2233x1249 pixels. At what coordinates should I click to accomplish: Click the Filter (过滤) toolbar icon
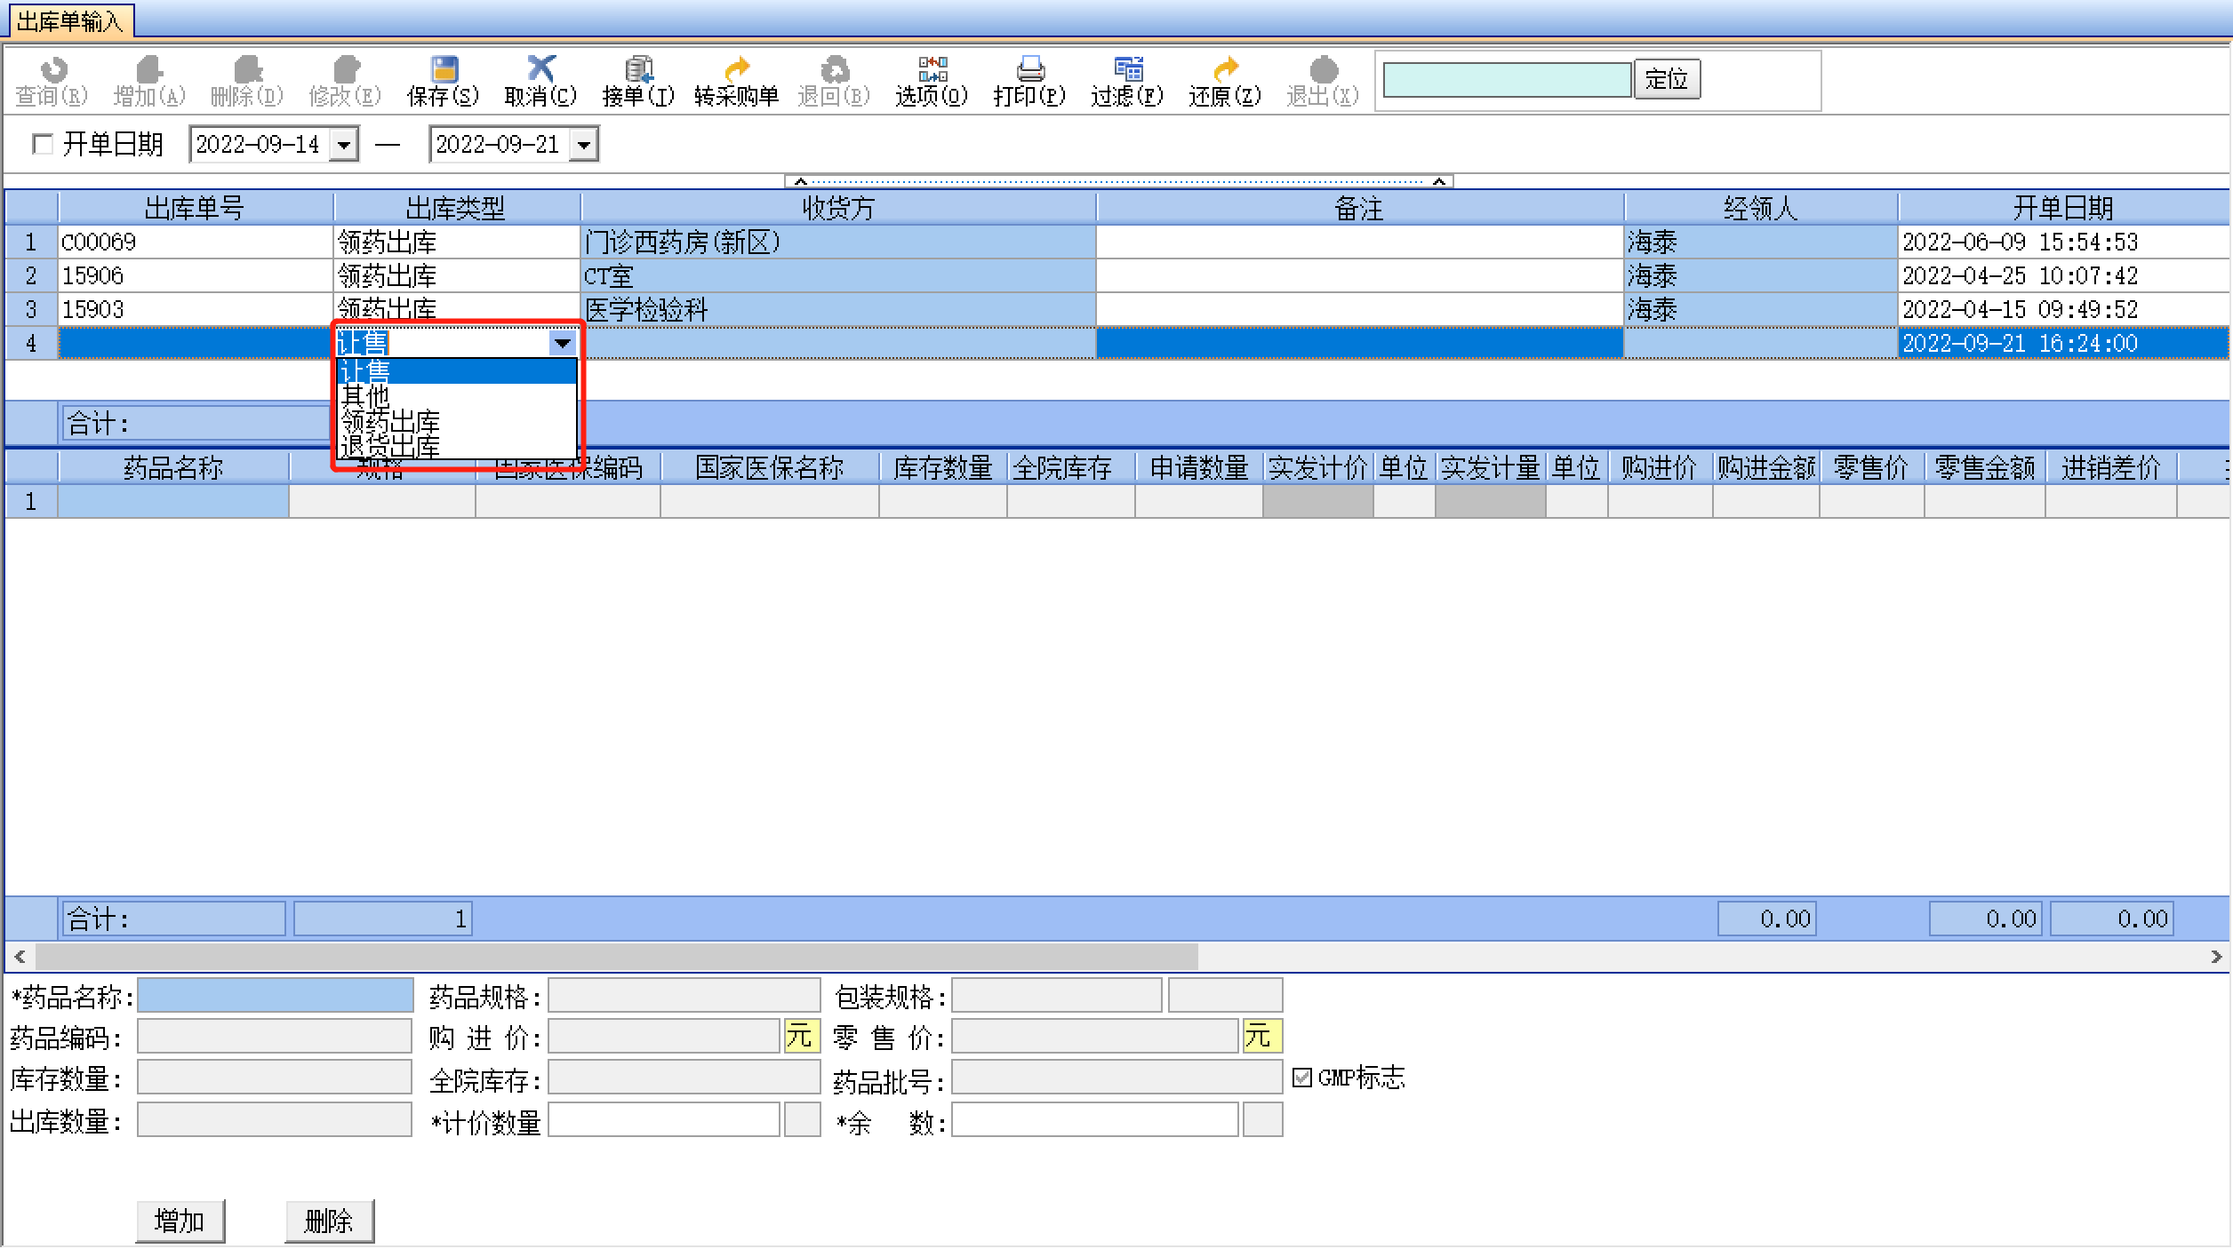coord(1127,70)
